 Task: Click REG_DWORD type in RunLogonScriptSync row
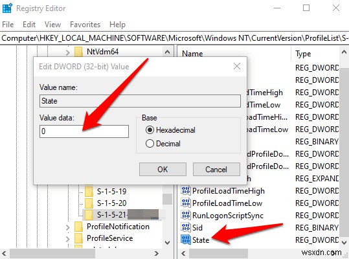coord(317,216)
